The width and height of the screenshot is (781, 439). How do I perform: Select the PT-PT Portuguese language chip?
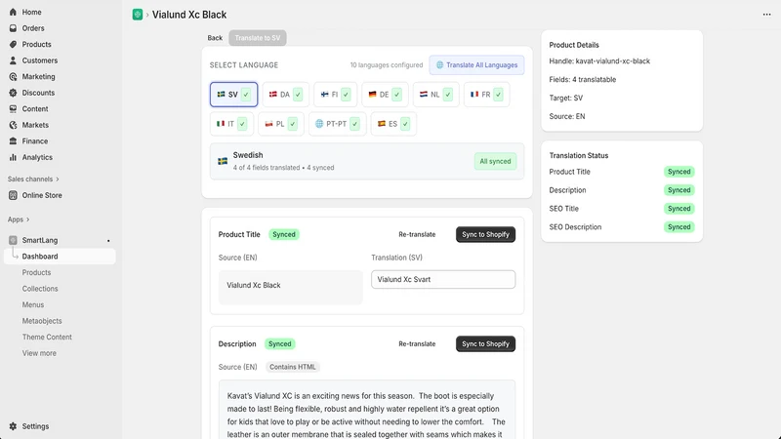coord(338,124)
